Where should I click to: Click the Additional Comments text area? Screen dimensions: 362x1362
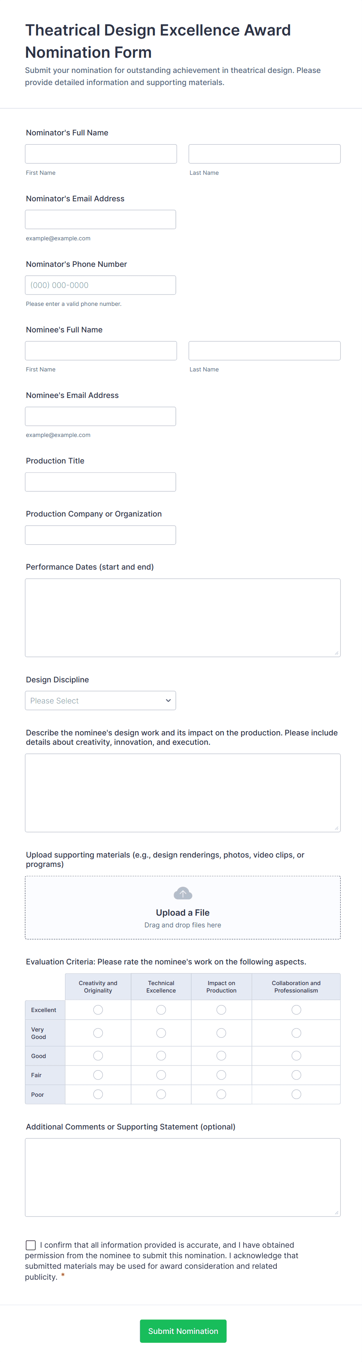click(183, 1177)
